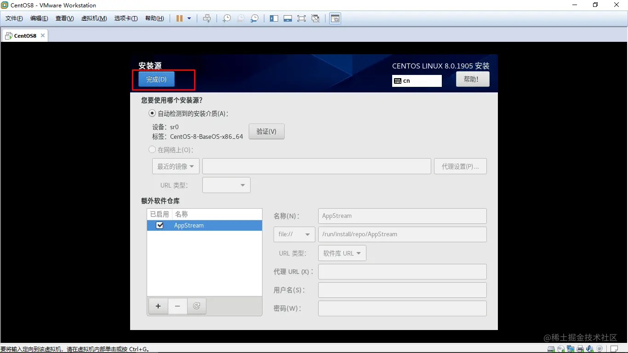The image size is (628, 353).
Task: Click the 名称(N) field containing AppStream
Action: point(402,216)
